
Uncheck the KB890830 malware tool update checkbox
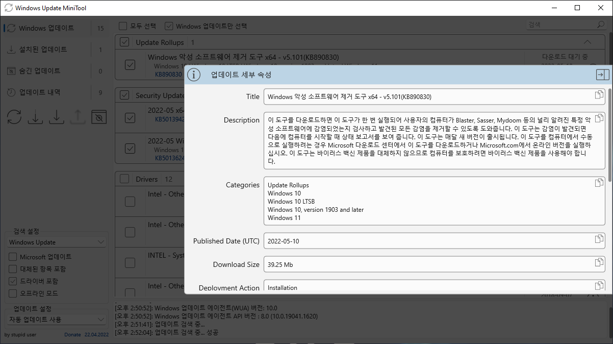(130, 65)
